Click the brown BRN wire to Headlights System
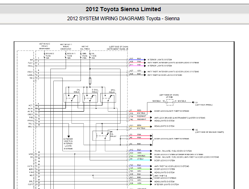 click(140, 127)
